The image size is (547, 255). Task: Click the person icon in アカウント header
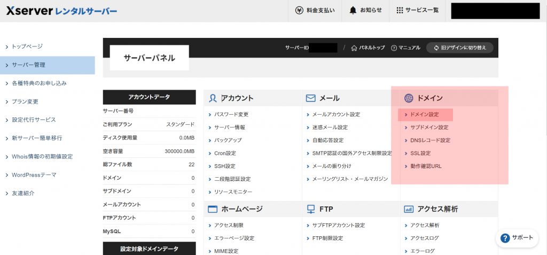point(213,98)
